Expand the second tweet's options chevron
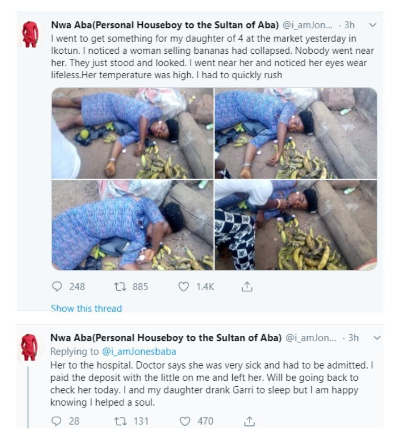The image size is (400, 439). pos(378,337)
